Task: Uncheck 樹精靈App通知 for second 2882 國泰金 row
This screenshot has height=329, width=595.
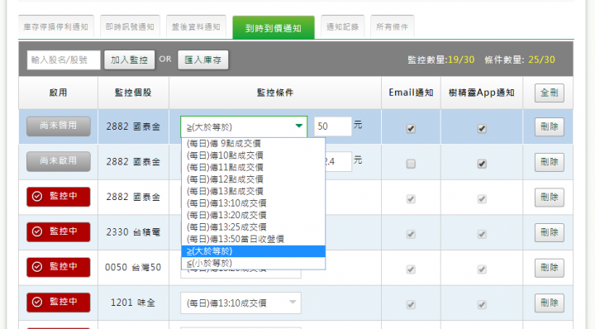Action: [482, 164]
